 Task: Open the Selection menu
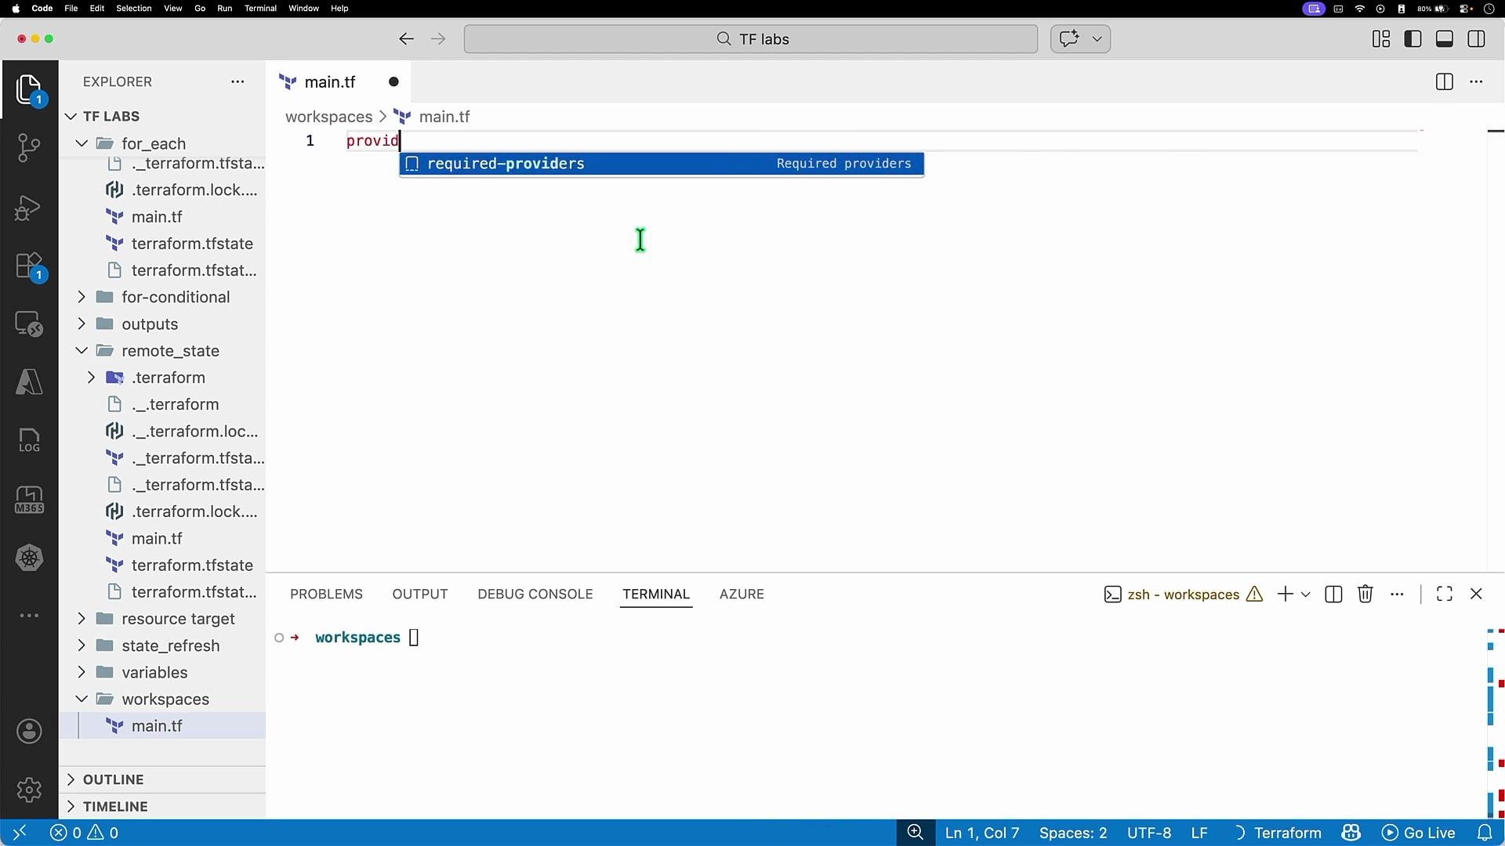coord(134,9)
